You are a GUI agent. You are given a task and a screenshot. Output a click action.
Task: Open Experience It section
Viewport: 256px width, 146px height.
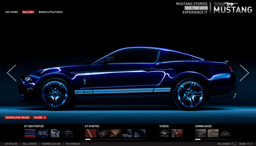(195, 12)
